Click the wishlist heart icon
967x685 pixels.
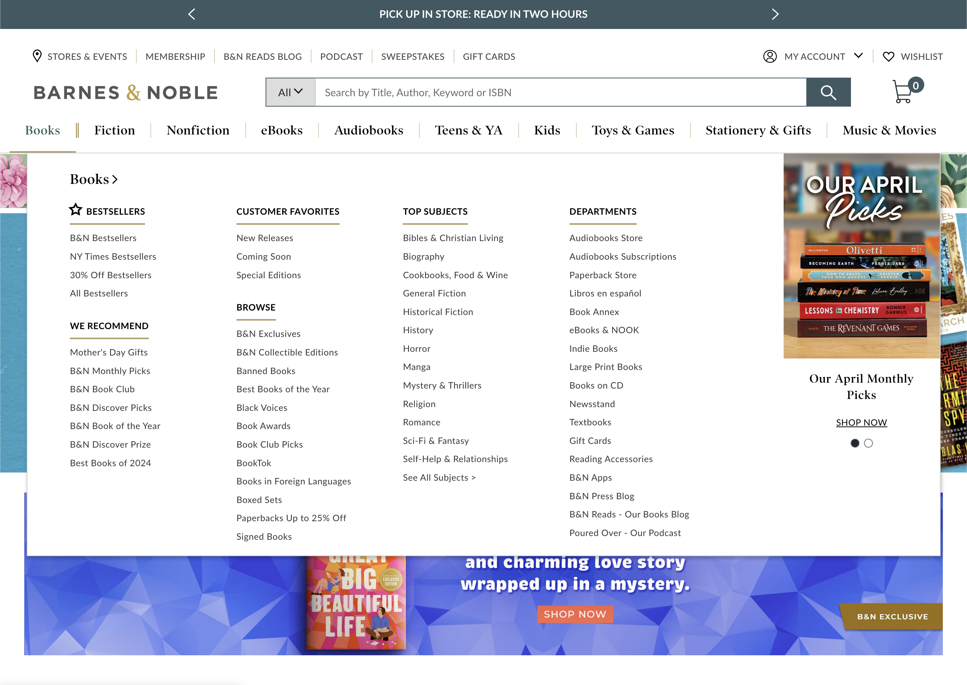(889, 56)
